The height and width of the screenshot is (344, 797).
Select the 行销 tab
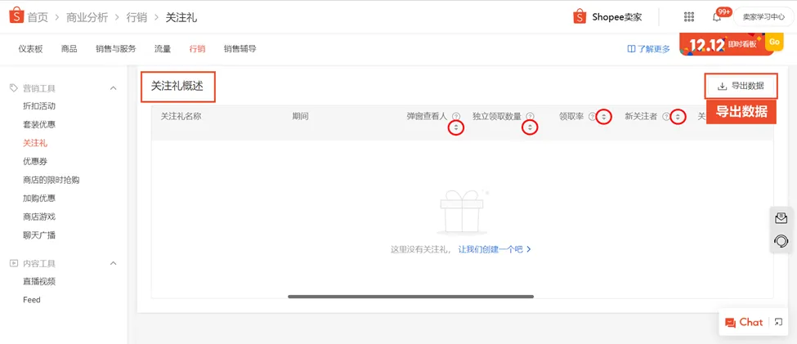coord(197,49)
